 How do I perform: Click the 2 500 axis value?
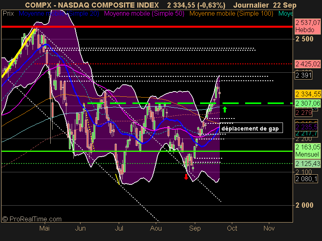(x=304, y=39)
